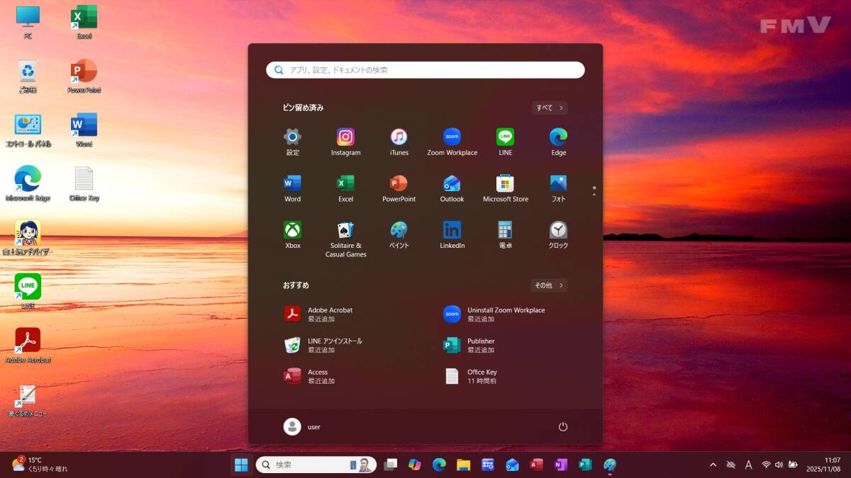This screenshot has height=478, width=851.
Task: Launch ペイント (Paint) from pinned apps
Action: (x=399, y=234)
